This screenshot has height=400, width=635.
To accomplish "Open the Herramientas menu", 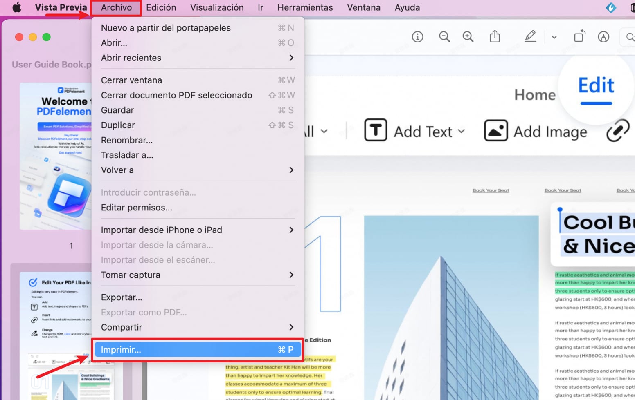I will [305, 7].
